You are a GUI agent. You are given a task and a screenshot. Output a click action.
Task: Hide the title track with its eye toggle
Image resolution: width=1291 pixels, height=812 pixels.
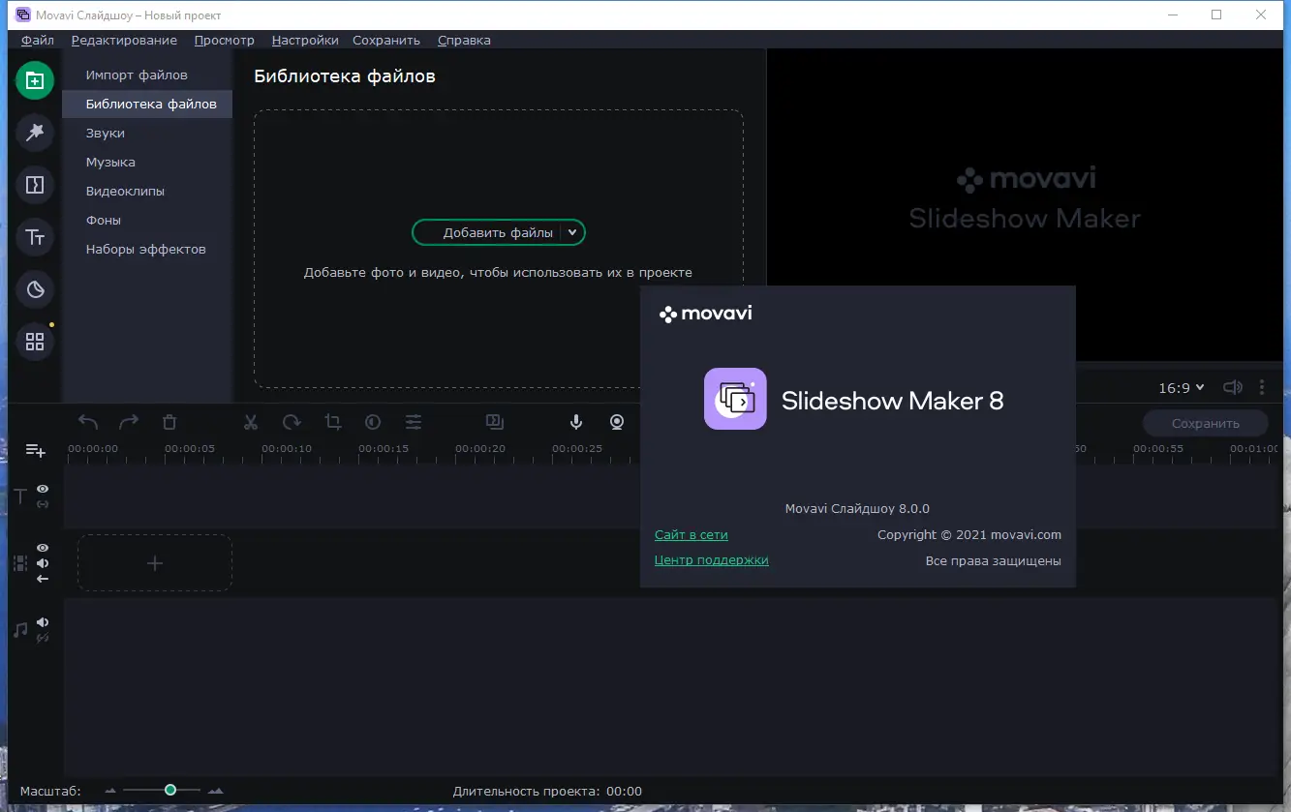tap(42, 489)
